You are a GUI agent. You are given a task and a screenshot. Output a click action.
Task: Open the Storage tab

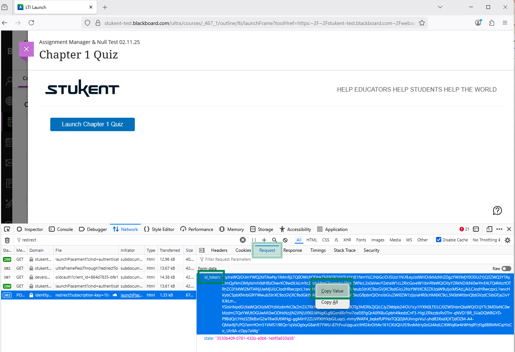262,229
